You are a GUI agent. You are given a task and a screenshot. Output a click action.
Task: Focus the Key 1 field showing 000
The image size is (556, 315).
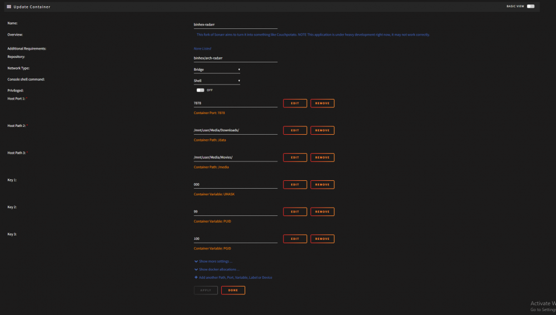coord(235,185)
